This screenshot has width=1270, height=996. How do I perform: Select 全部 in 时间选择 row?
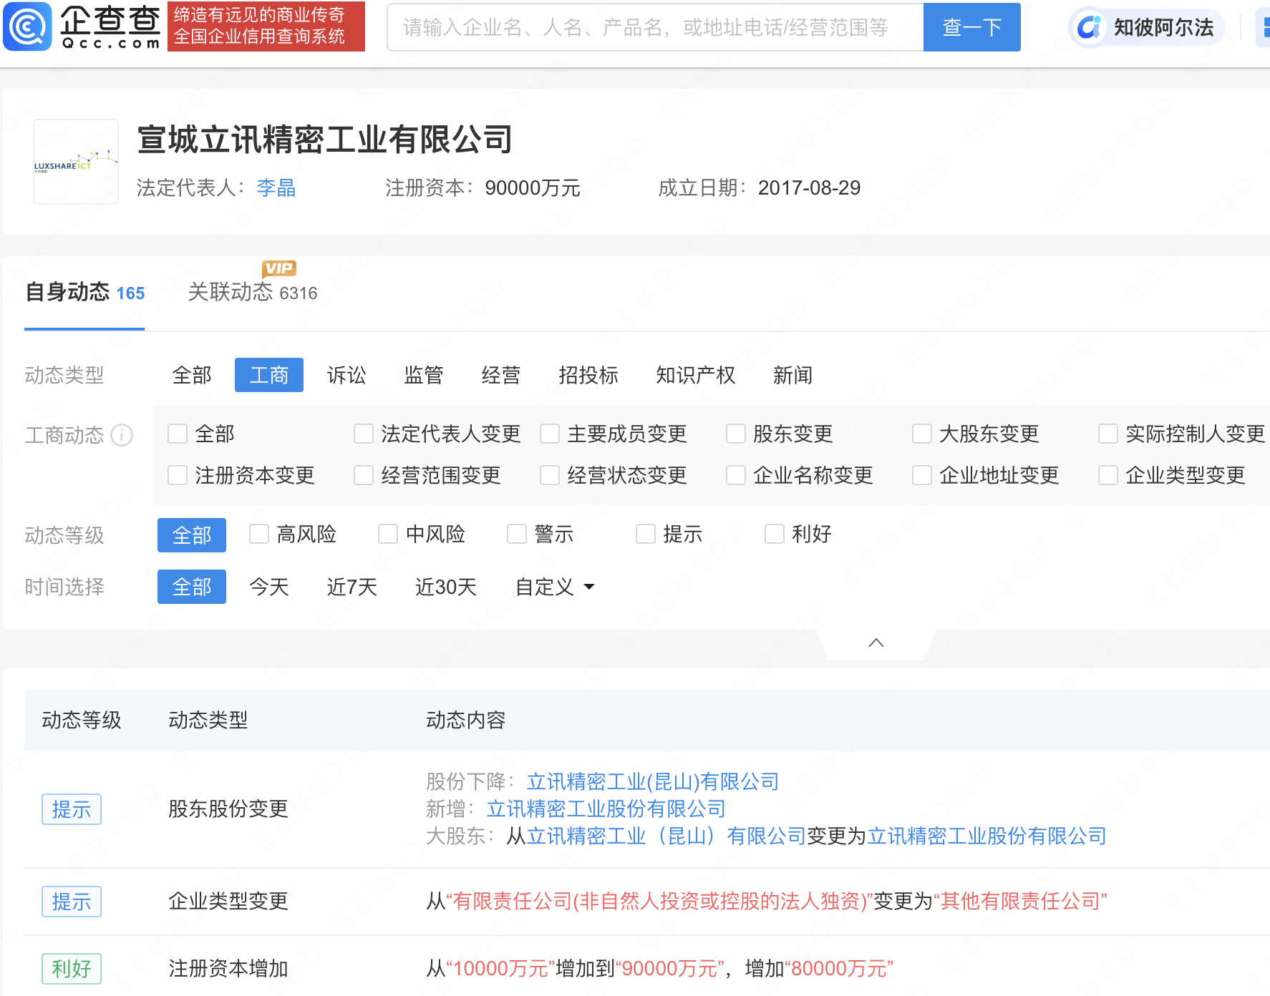coord(192,587)
